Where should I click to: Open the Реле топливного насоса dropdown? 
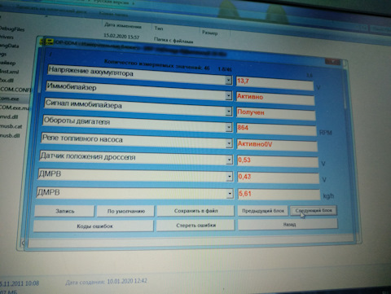230,143
